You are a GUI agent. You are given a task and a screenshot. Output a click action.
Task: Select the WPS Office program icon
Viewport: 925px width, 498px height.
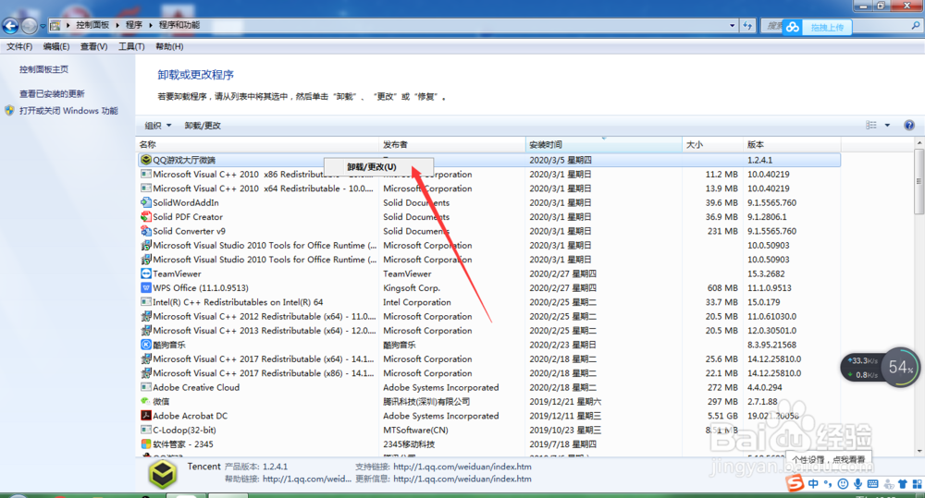pos(146,287)
